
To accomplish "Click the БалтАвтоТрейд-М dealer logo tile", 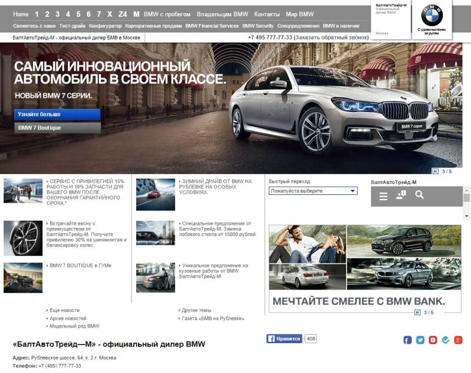I will 391,19.
